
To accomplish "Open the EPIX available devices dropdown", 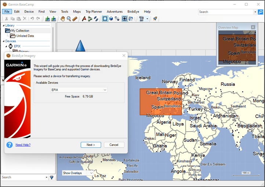I will coord(79,90).
